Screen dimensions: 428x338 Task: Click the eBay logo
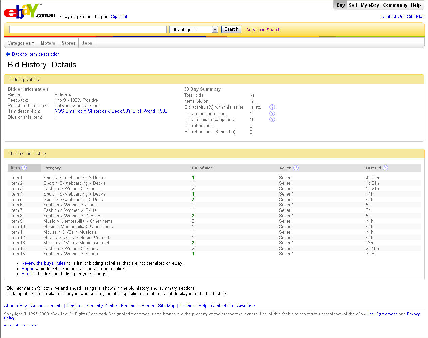pyautogui.click(x=29, y=11)
